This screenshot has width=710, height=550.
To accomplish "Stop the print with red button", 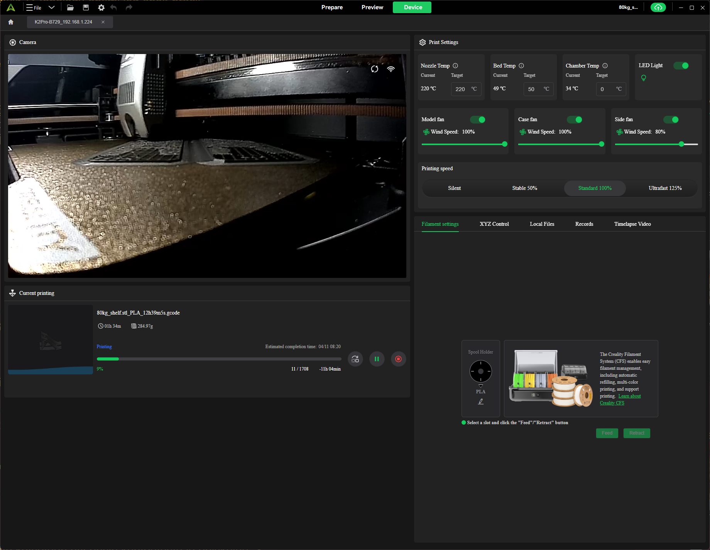I will point(398,359).
